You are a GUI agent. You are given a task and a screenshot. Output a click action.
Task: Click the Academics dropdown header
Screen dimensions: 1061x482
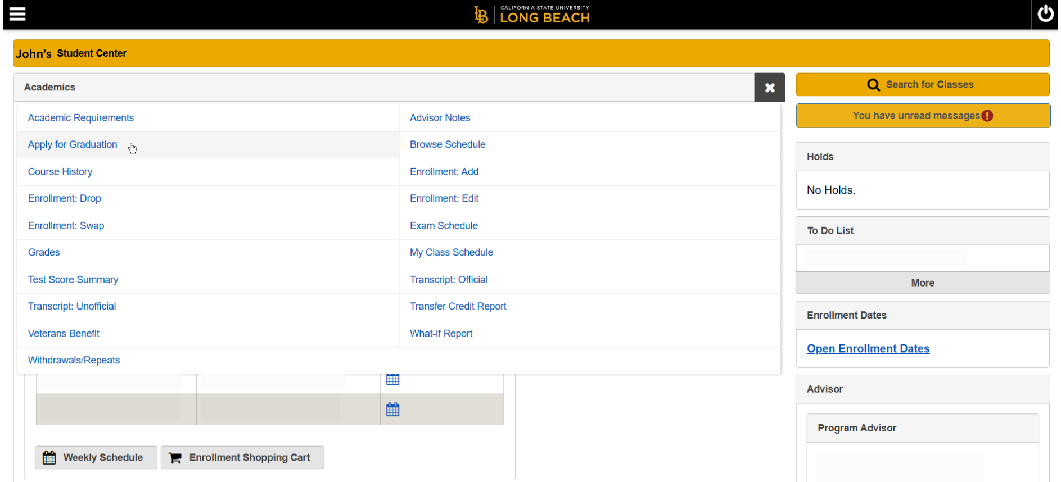click(382, 88)
